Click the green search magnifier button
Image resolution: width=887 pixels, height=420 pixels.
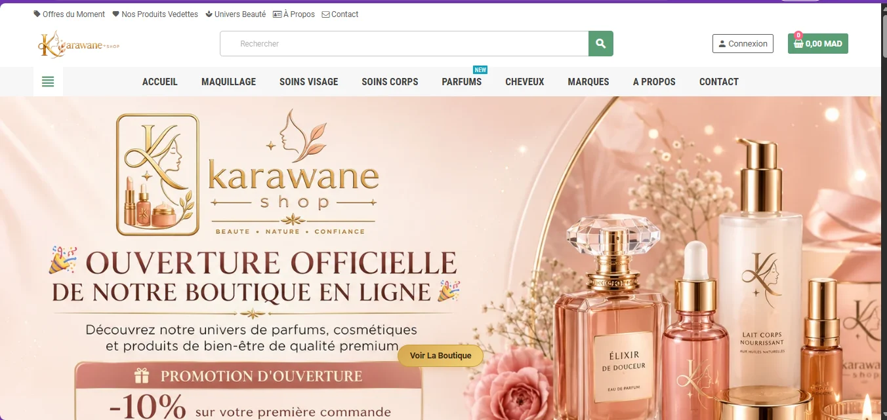coord(601,44)
